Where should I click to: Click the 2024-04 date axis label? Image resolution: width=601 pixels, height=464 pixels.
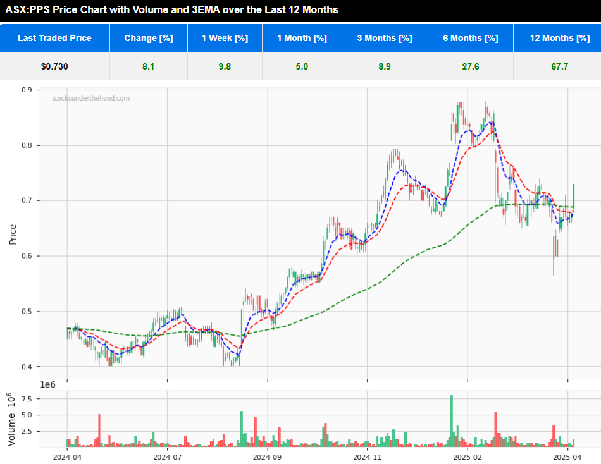[x=67, y=457]
